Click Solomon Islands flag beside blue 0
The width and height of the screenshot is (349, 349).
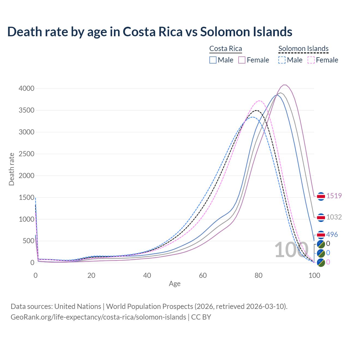tap(321, 253)
